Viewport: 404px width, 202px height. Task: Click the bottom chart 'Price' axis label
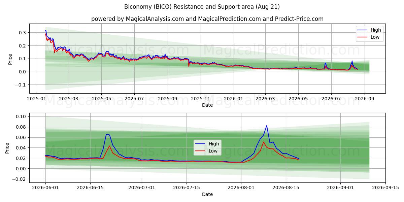7,148
